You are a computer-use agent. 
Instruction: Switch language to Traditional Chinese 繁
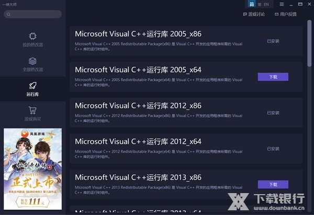(x=260, y=4)
